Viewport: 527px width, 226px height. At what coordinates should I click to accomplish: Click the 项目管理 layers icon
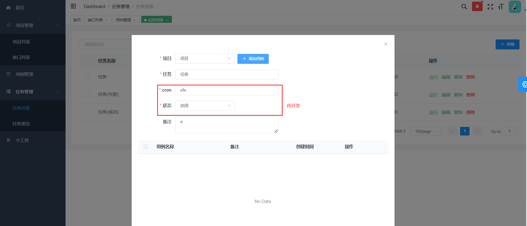coord(9,25)
